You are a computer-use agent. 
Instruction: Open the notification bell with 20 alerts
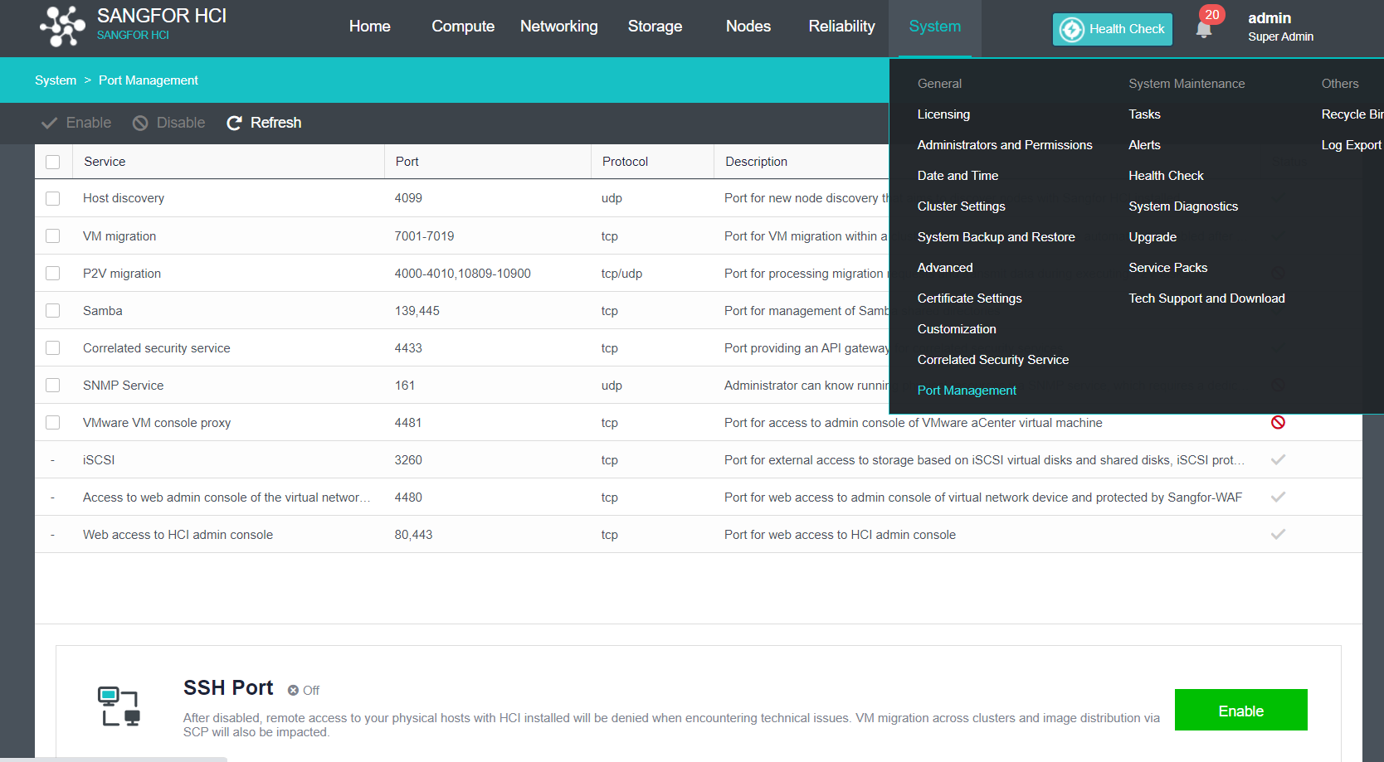tap(1204, 29)
